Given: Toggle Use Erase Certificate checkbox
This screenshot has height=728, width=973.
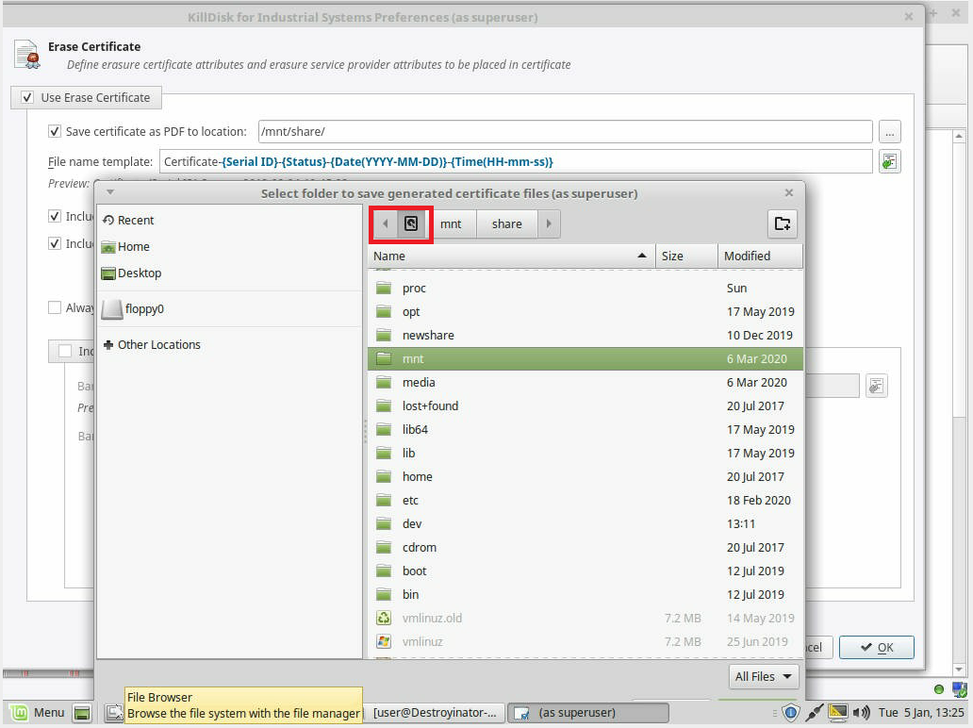Looking at the screenshot, I should pos(26,97).
